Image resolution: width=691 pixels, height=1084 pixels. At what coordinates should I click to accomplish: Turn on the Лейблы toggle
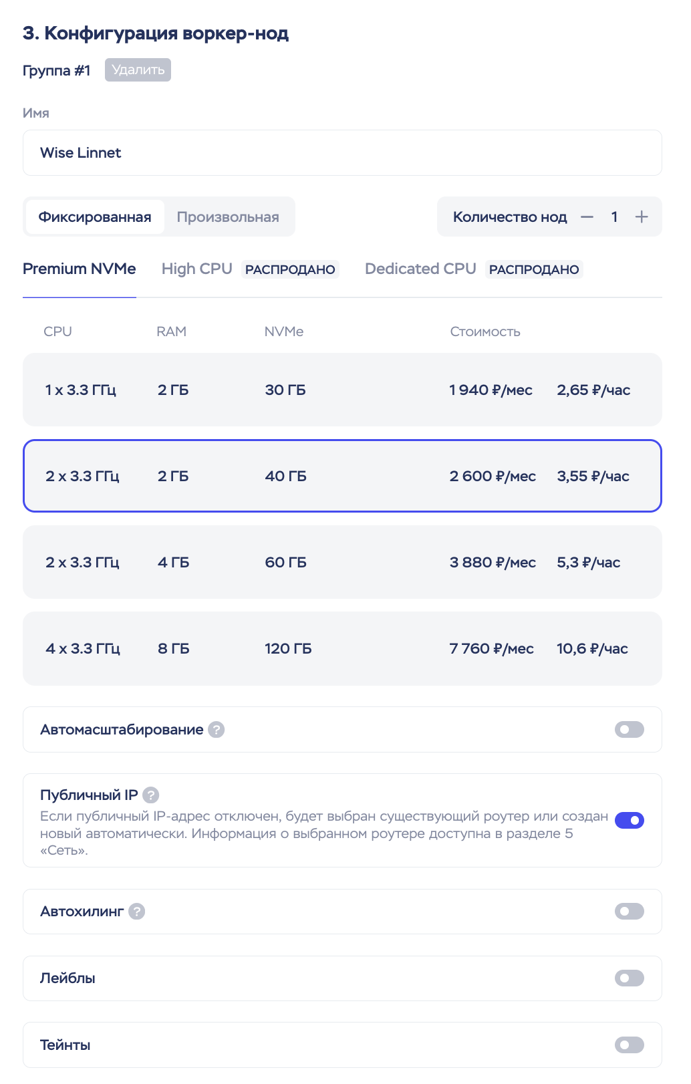click(630, 978)
